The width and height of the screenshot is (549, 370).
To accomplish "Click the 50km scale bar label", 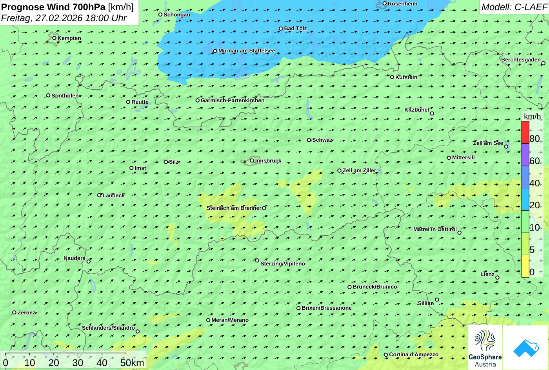I will [x=132, y=363].
